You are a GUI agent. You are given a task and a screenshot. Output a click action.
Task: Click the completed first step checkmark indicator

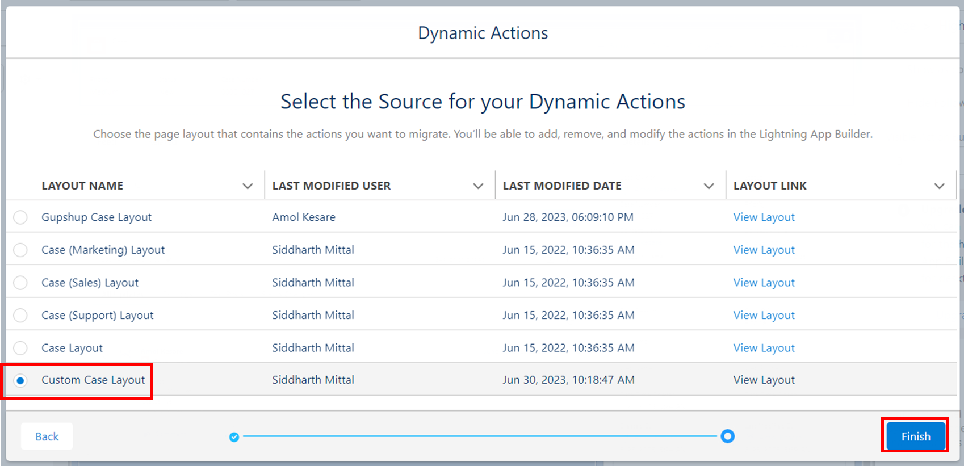tap(234, 437)
